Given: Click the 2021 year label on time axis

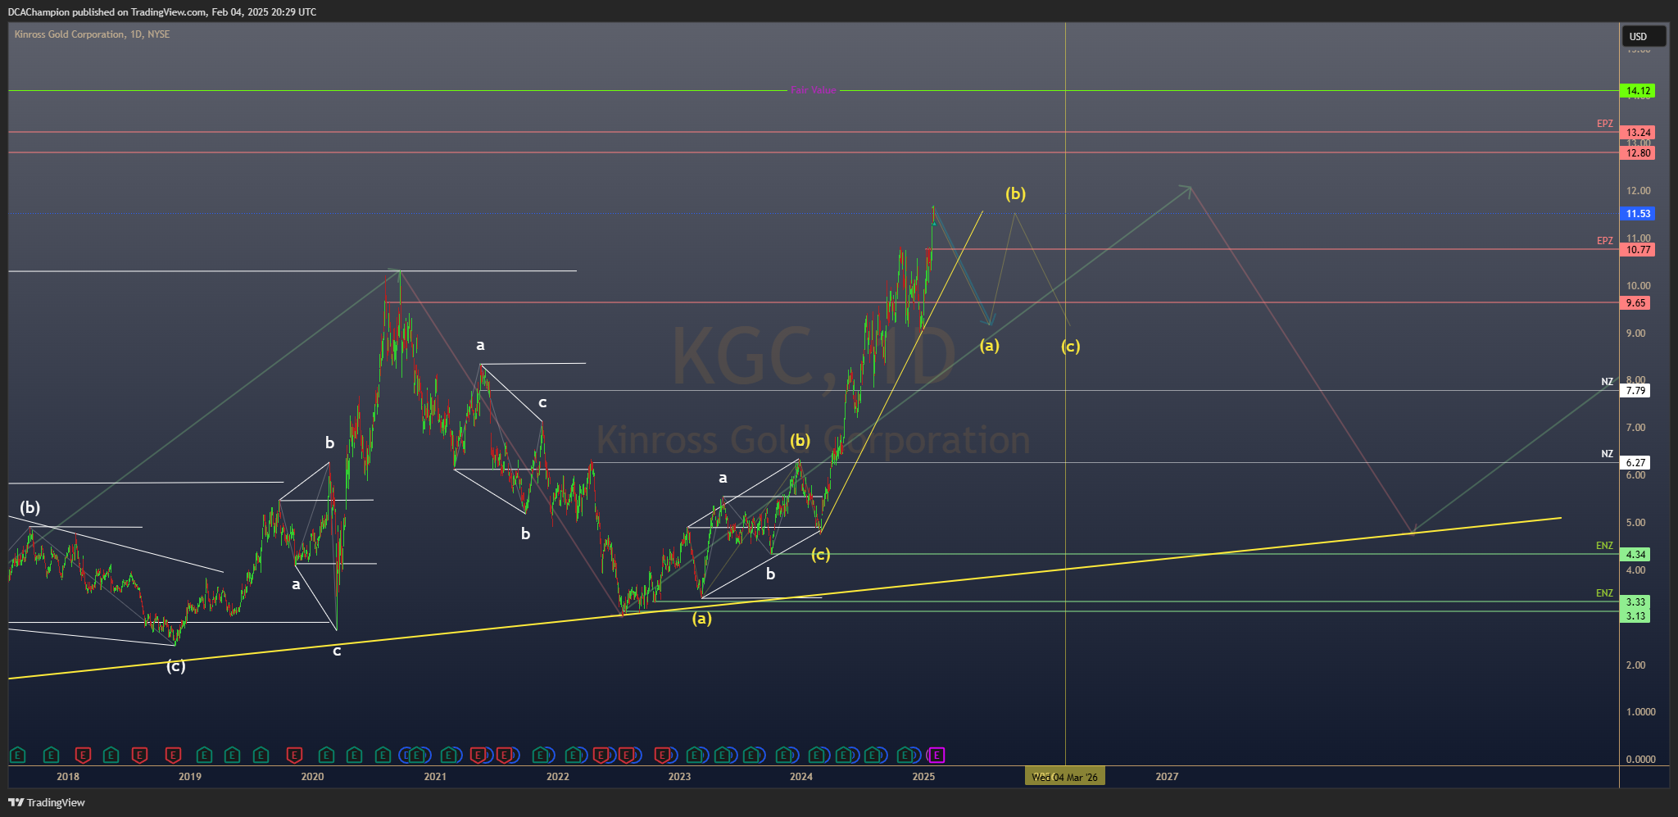Looking at the screenshot, I should point(435,777).
